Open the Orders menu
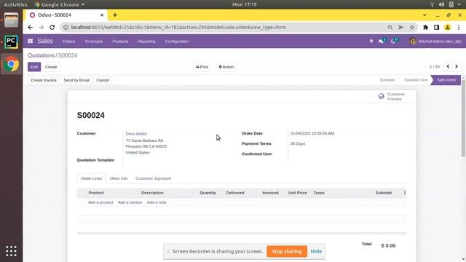This screenshot has width=466, height=262. 68,41
